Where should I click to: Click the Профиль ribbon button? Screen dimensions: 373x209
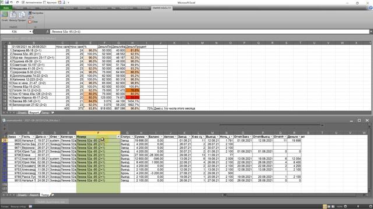22,16
